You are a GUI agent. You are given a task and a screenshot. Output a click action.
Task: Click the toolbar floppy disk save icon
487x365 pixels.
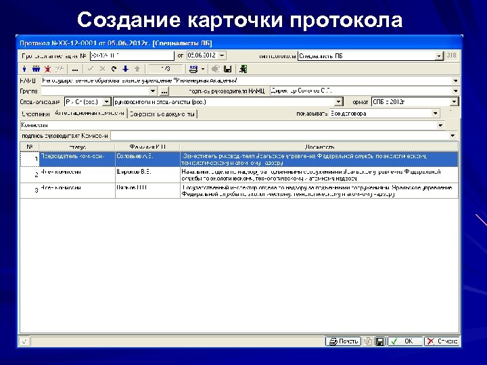[x=228, y=69]
